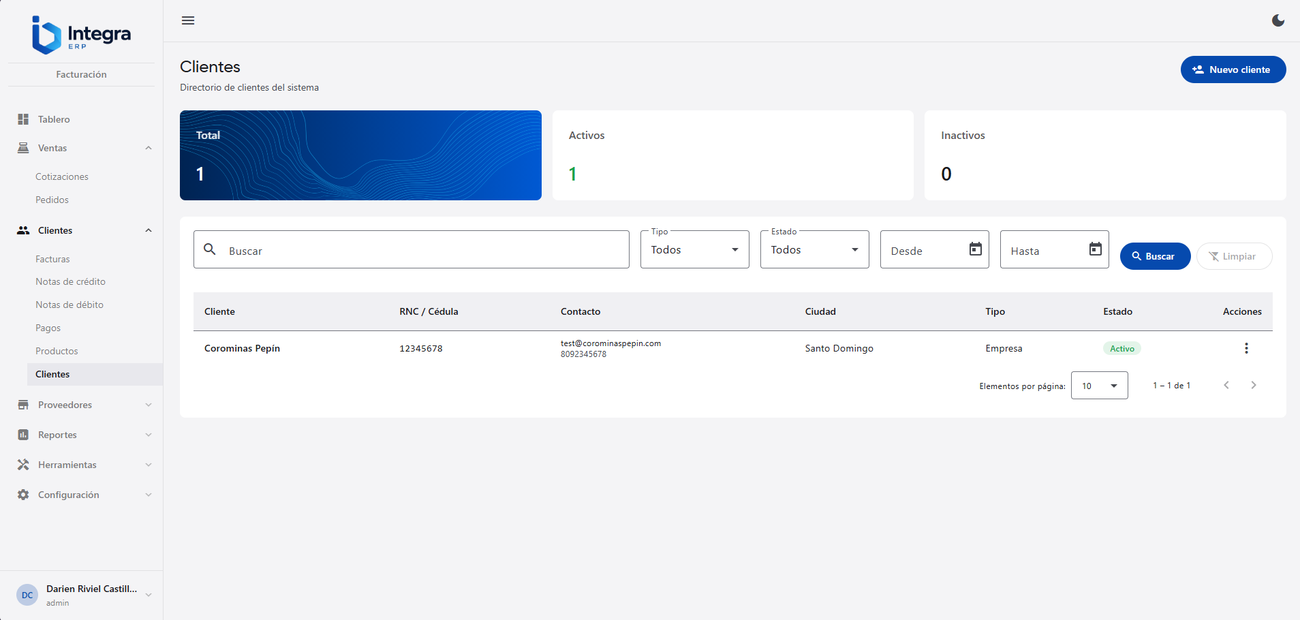
Task: Expand the Reportes menu section
Action: tap(149, 435)
